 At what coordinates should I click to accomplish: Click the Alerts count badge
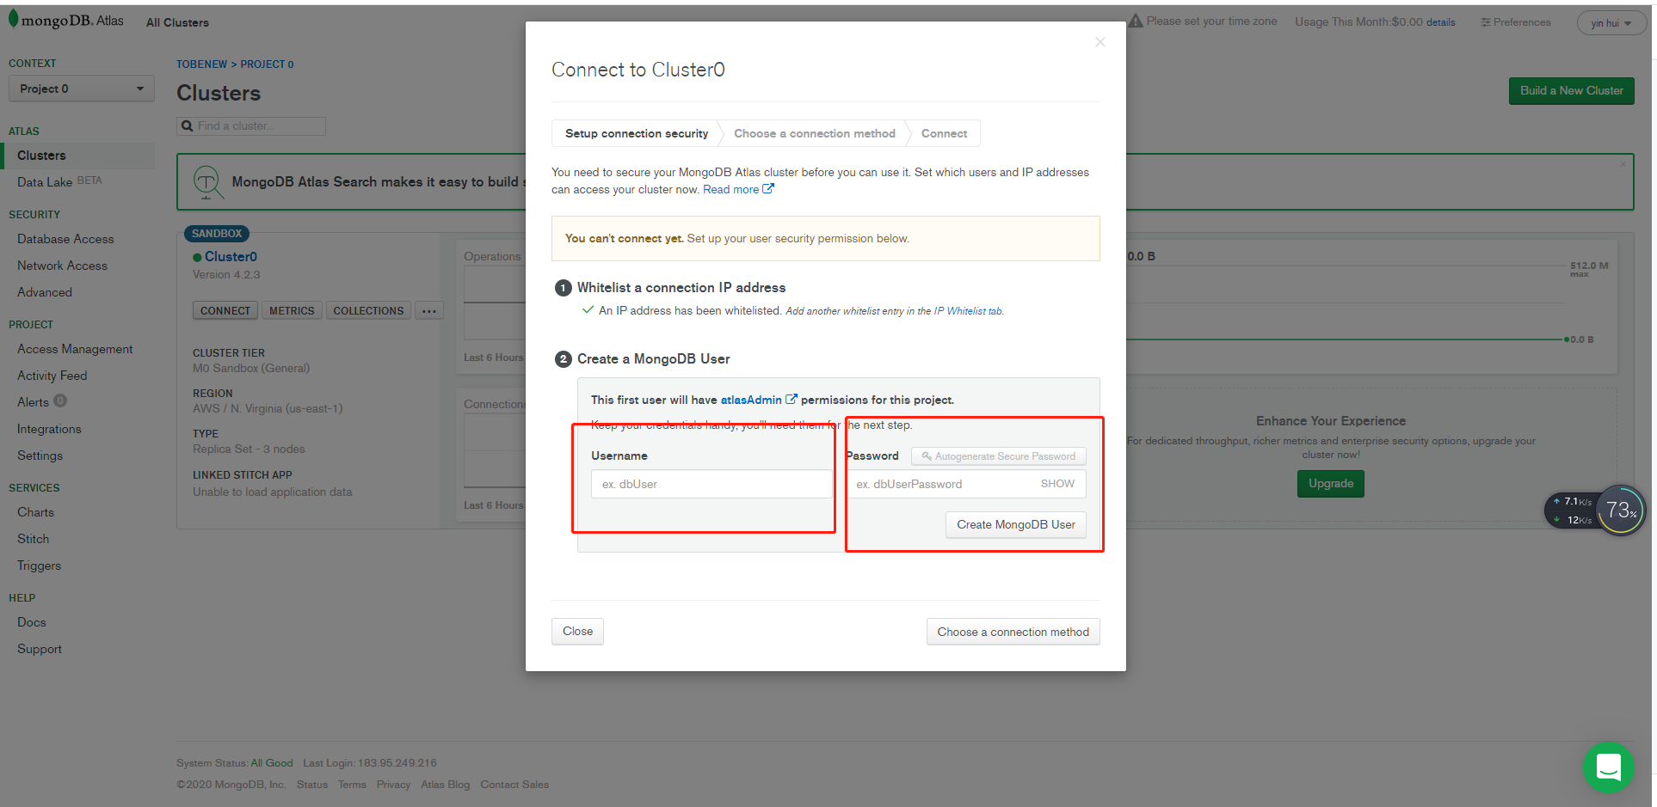[x=60, y=400]
